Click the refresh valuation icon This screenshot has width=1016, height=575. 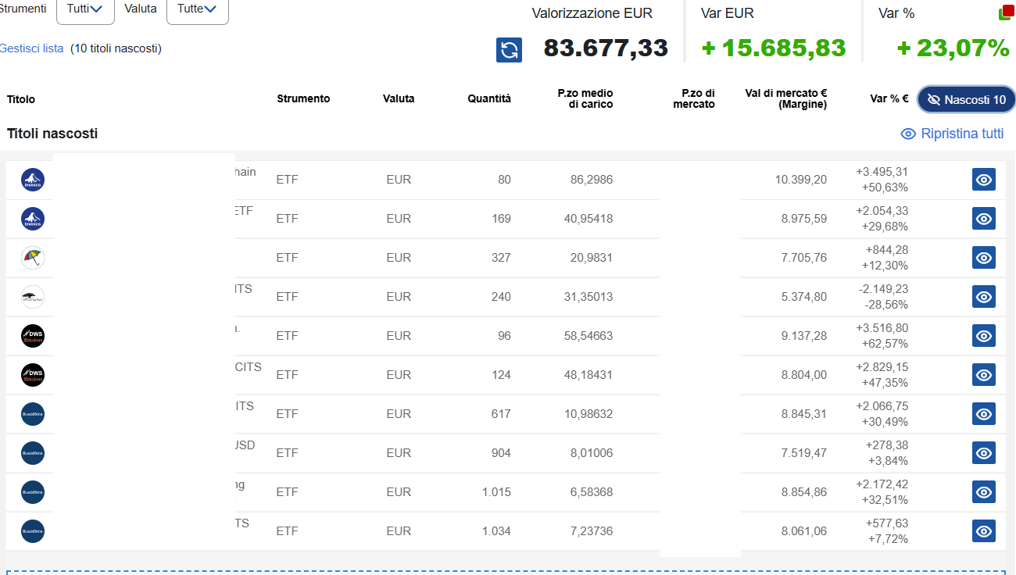[509, 50]
